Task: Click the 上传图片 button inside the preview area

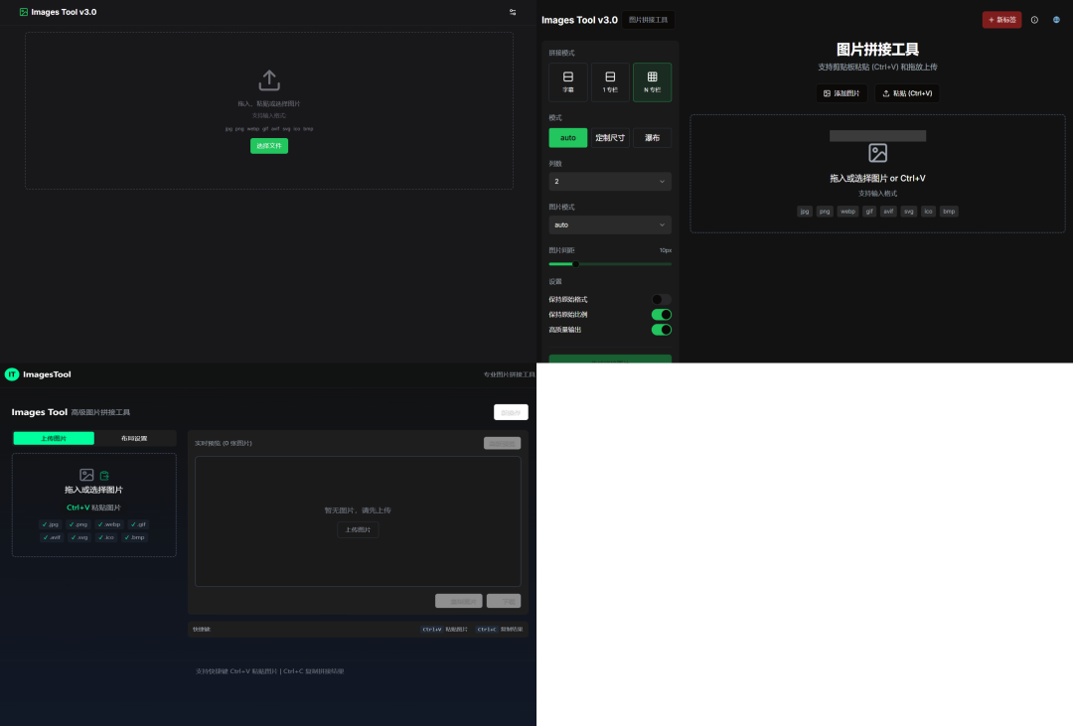Action: [x=358, y=529]
